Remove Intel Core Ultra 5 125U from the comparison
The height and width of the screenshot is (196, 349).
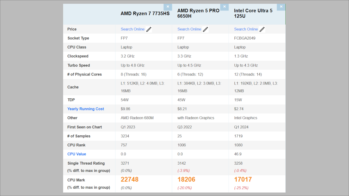281,6
